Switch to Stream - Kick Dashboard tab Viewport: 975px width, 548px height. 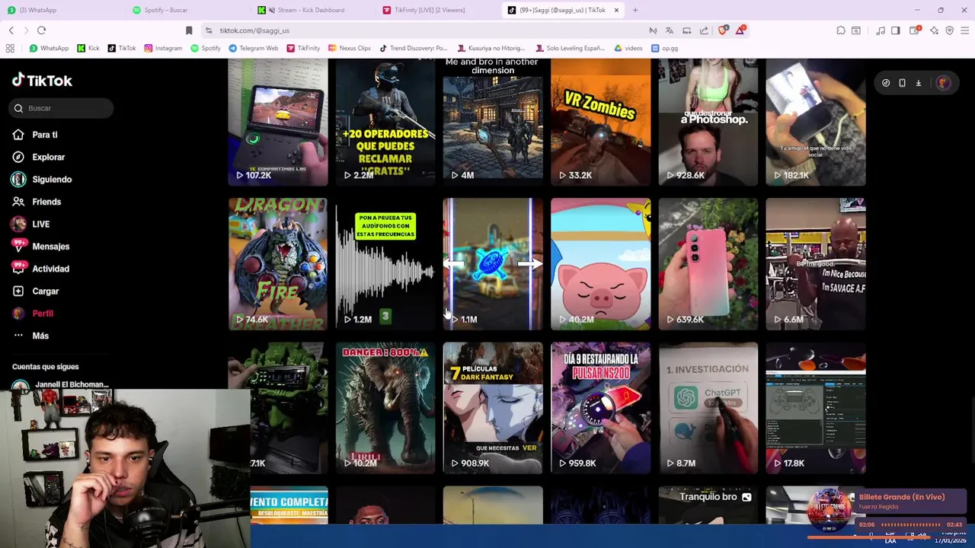coord(312,10)
